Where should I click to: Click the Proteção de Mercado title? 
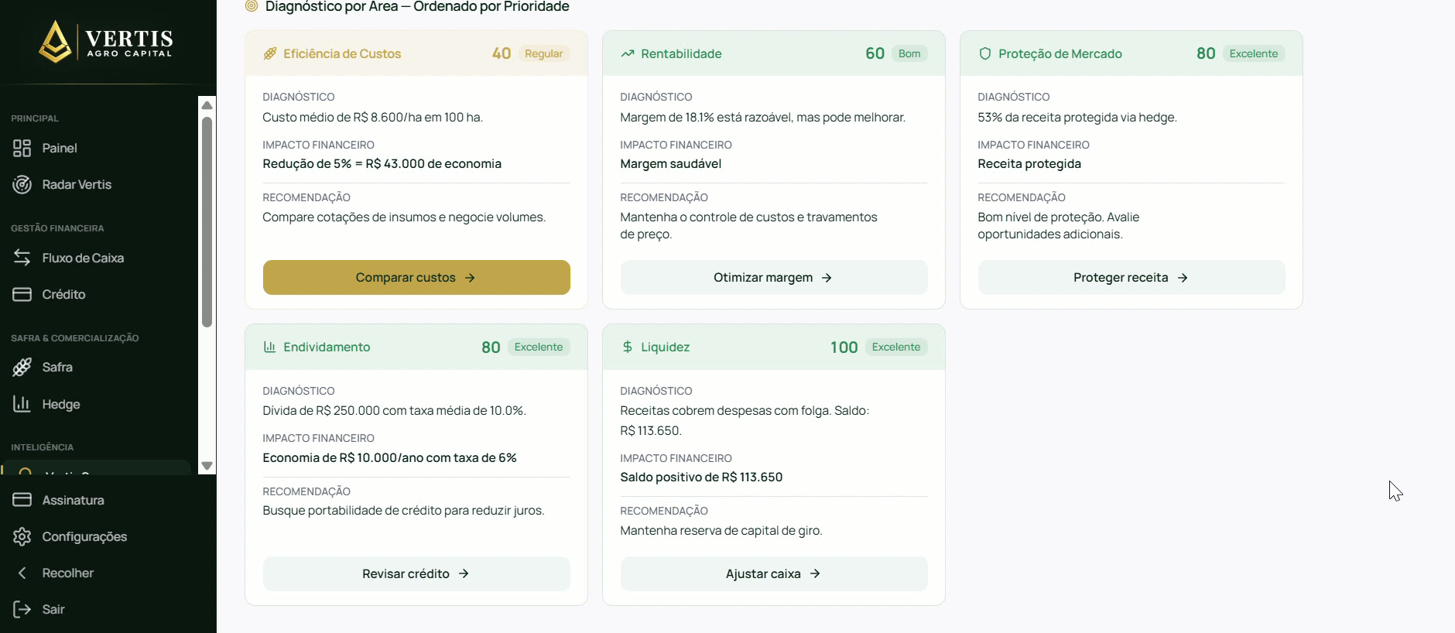point(1060,53)
